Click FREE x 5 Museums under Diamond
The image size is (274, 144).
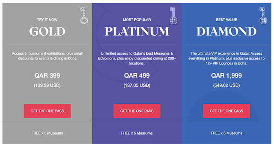point(227,133)
